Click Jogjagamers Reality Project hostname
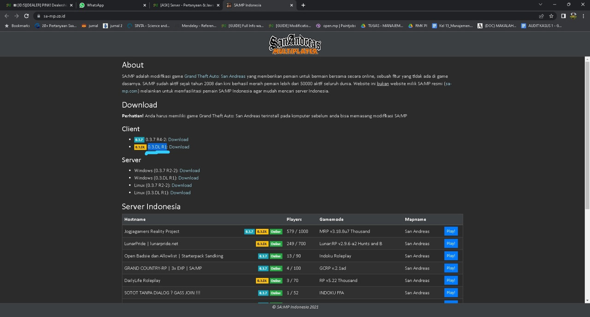 click(x=152, y=231)
